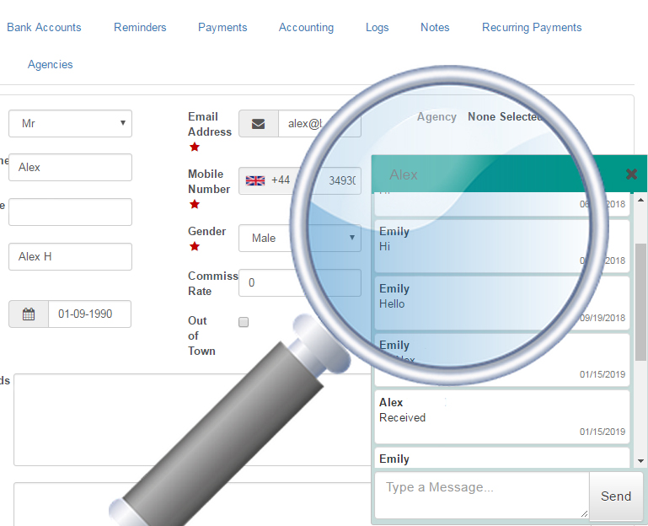Edit the Commission Rate field
This screenshot has width=648, height=526.
coord(300,283)
